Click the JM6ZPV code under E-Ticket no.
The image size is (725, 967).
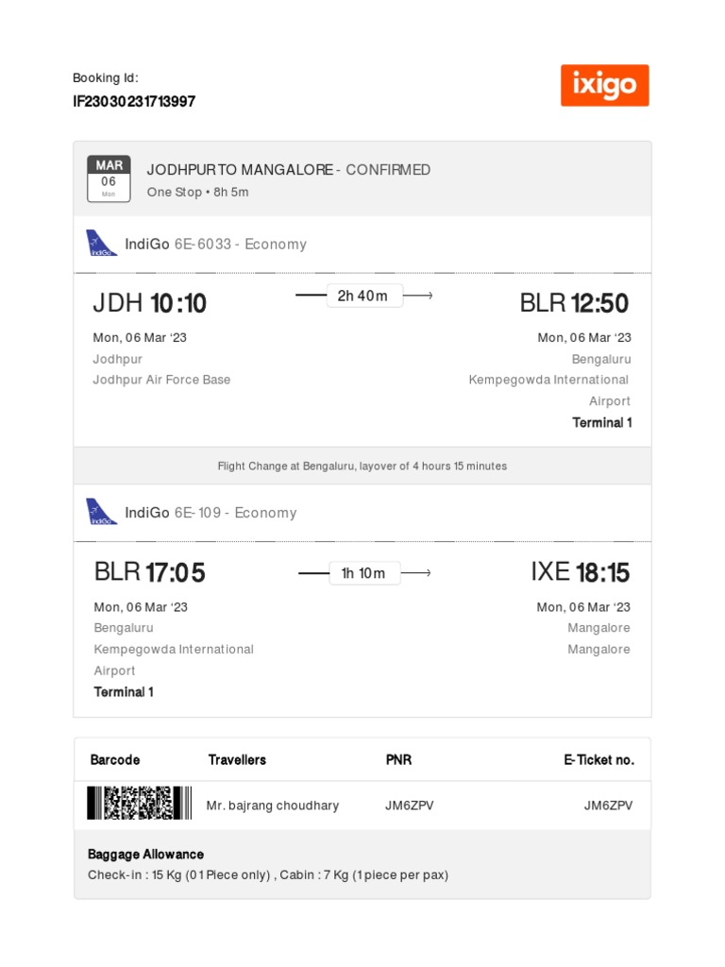[608, 806]
